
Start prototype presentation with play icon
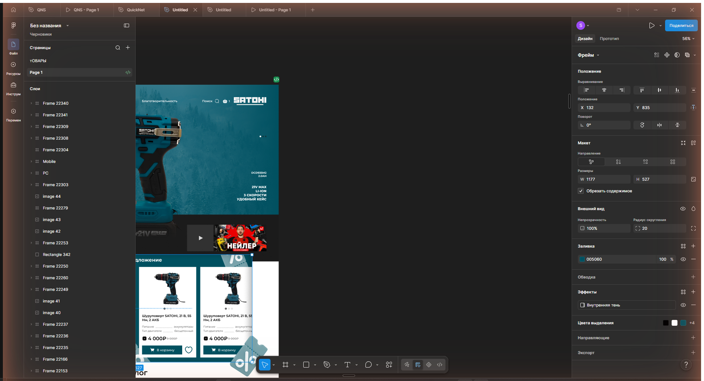(x=652, y=25)
